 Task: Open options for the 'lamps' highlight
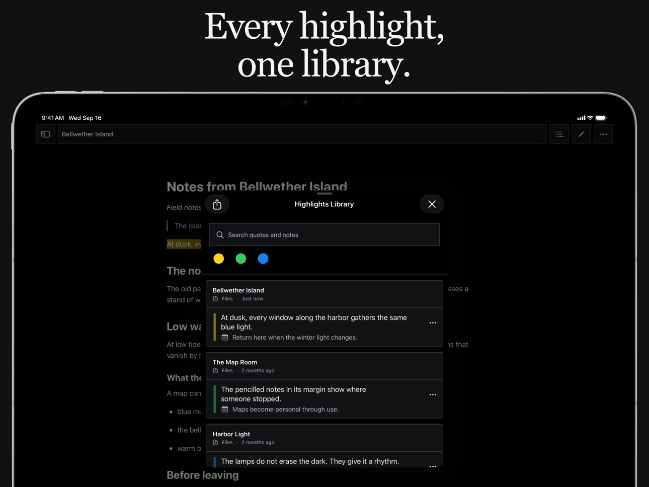pyautogui.click(x=433, y=466)
